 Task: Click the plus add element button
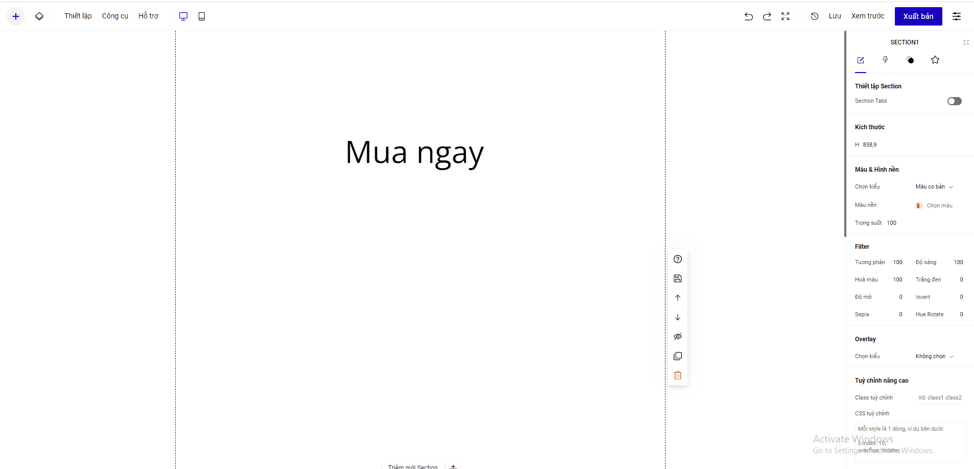pos(16,16)
